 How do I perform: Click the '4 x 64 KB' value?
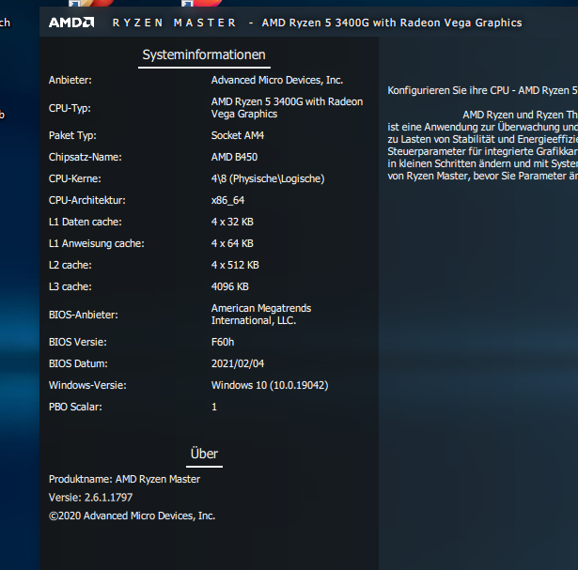[232, 243]
